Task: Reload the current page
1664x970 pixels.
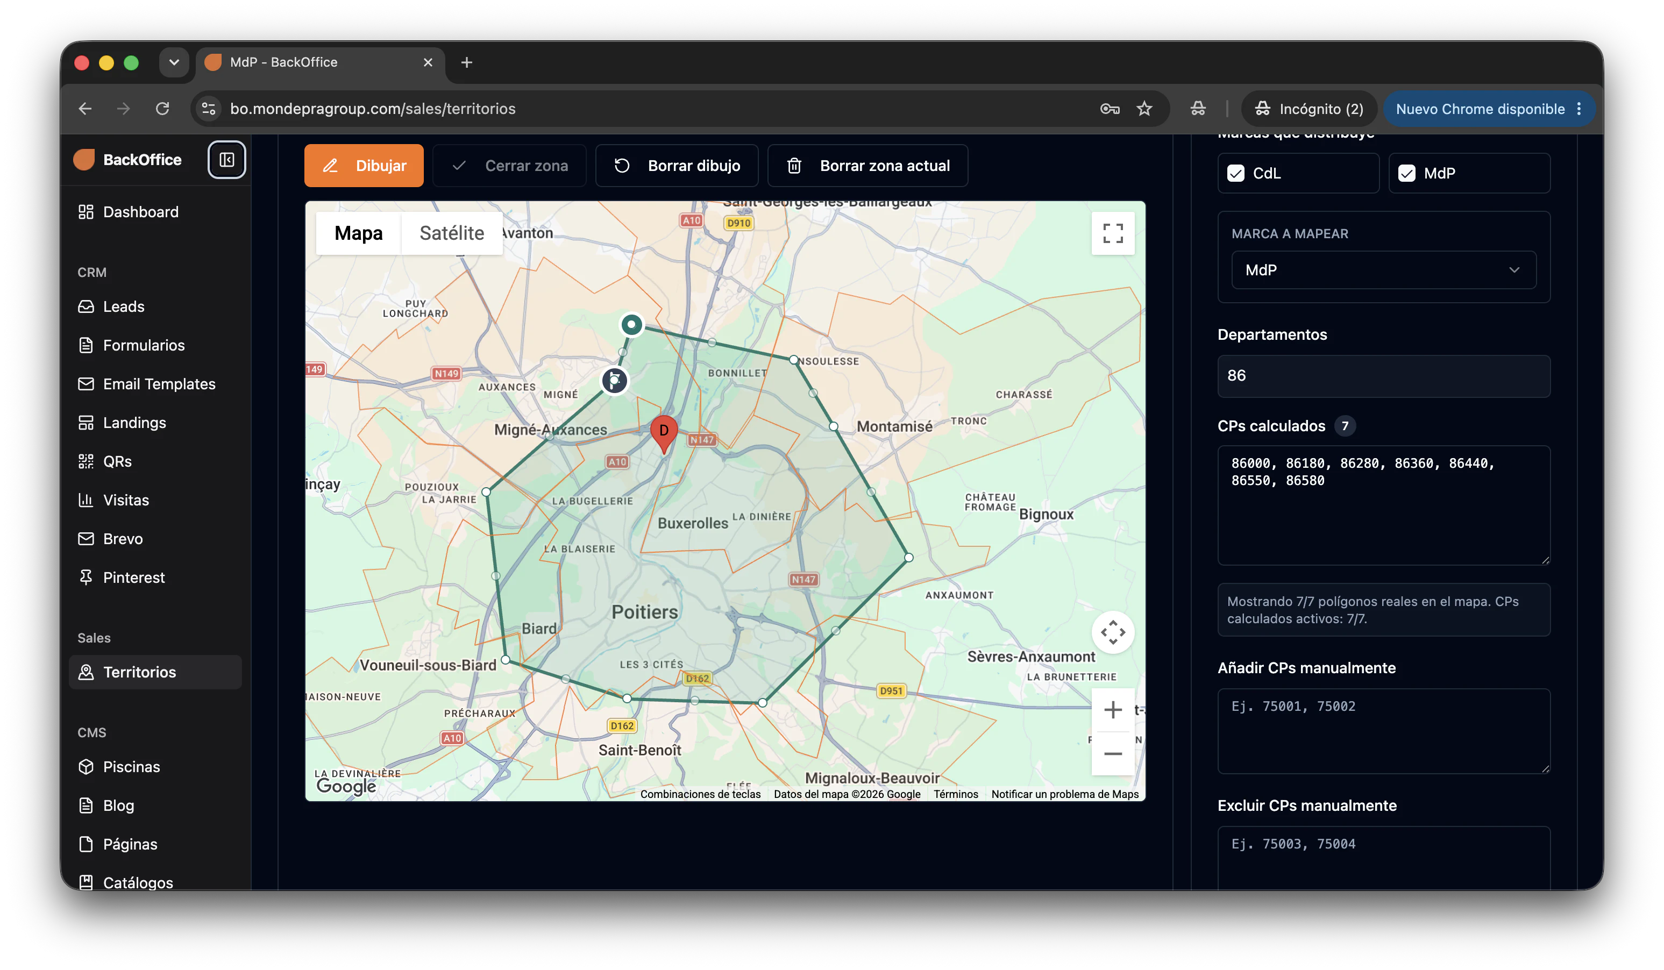Action: click(162, 109)
